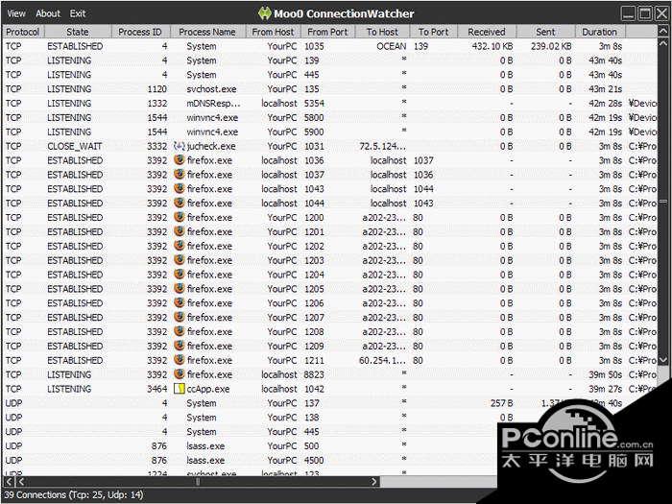Click 39 Connections status bar text

pos(74,494)
